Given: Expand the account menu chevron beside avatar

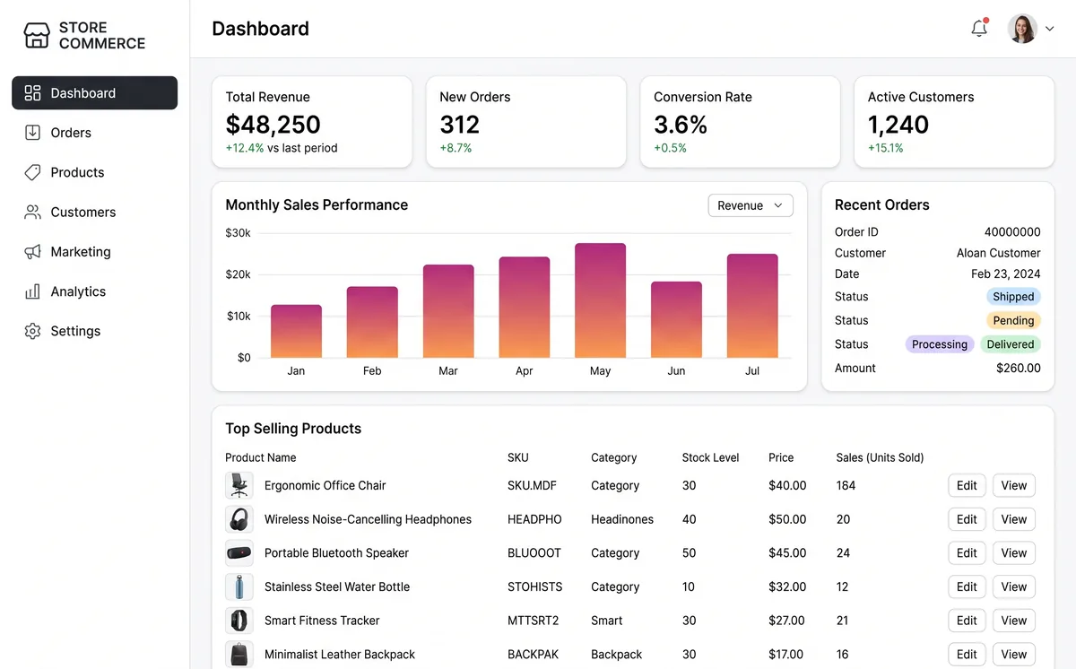Looking at the screenshot, I should pos(1050,29).
